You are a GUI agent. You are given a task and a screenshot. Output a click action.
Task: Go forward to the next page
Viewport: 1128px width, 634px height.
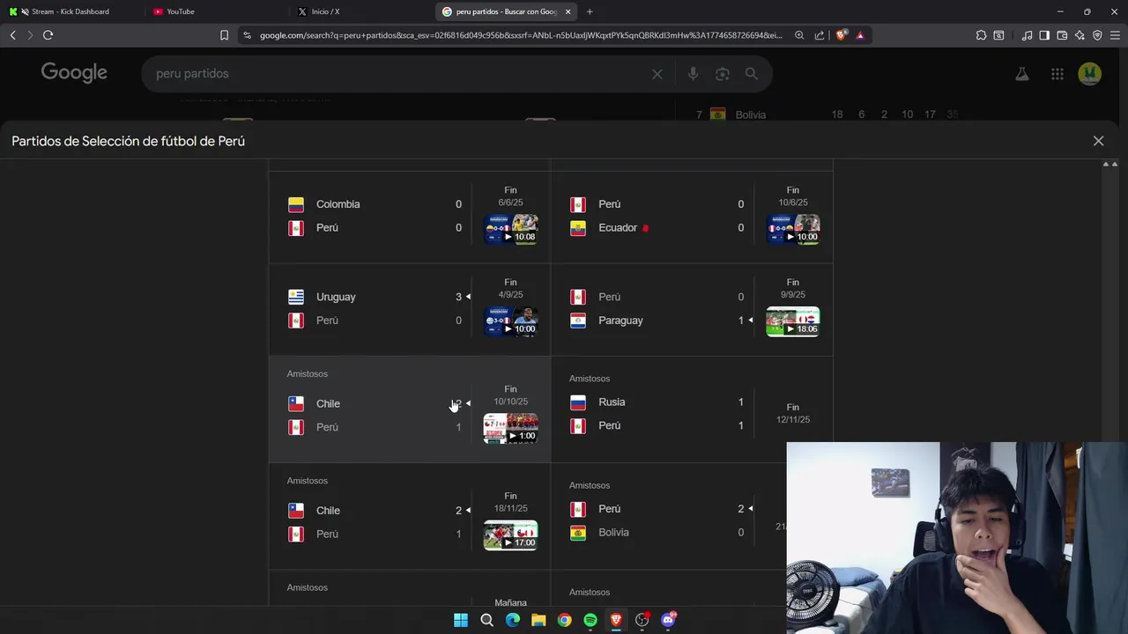point(30,35)
